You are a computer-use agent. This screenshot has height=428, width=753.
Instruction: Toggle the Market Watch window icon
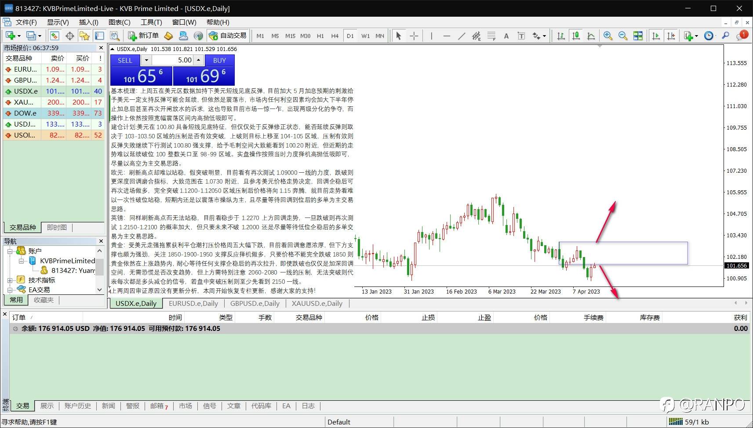(x=55, y=36)
